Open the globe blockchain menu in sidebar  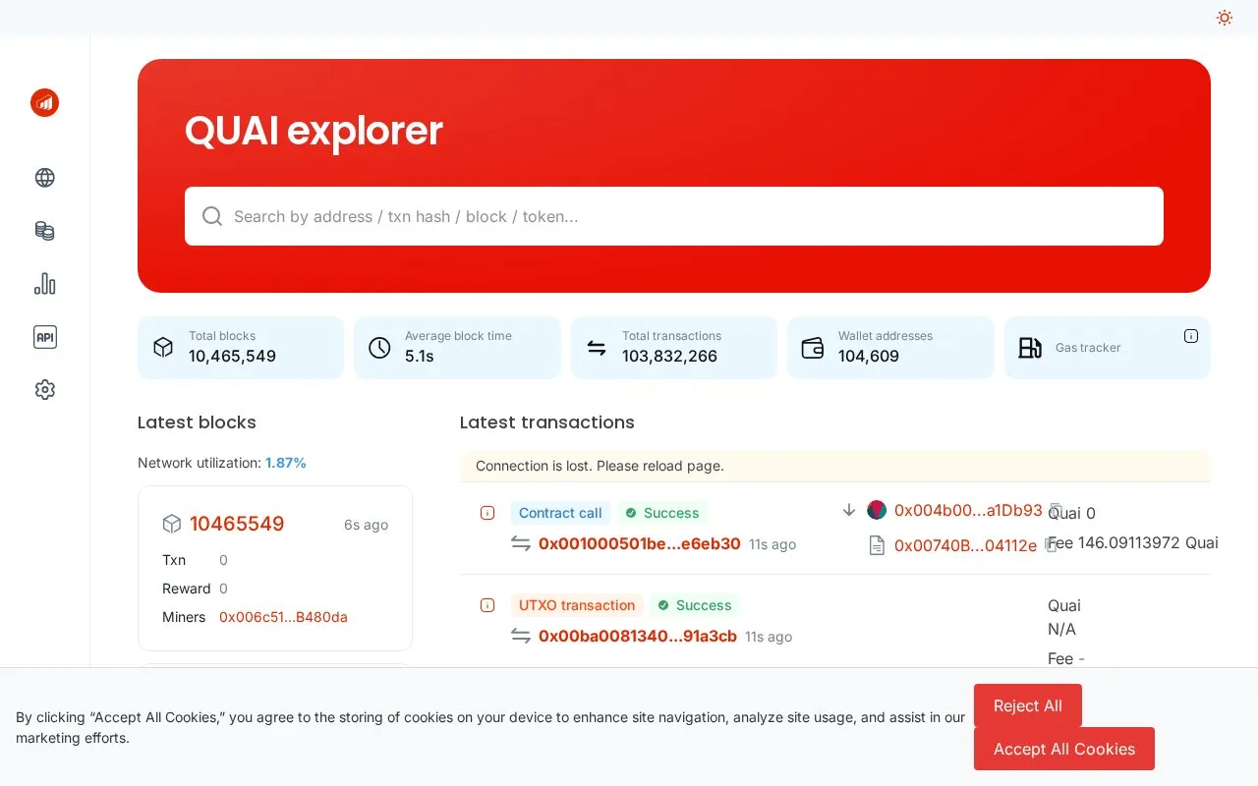tap(44, 178)
